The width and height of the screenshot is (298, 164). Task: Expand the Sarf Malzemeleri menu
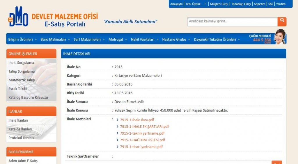pos(89,40)
